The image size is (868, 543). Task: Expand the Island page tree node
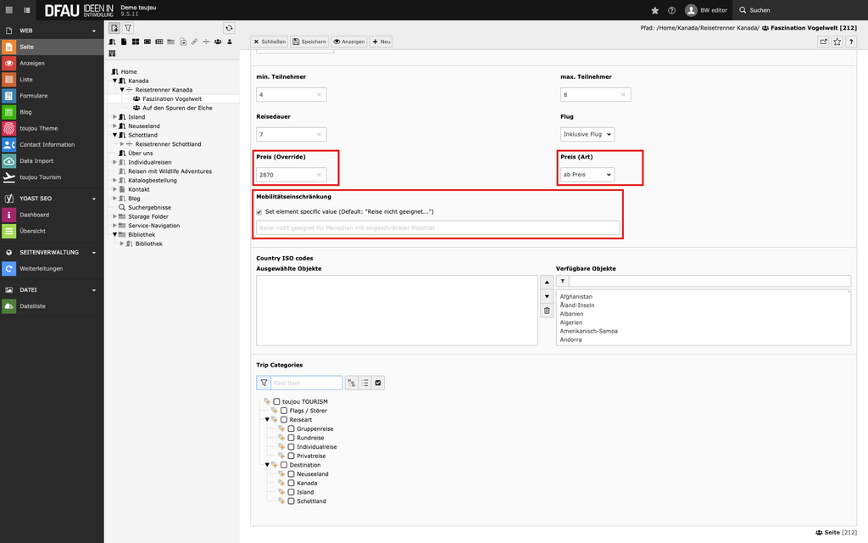116,117
